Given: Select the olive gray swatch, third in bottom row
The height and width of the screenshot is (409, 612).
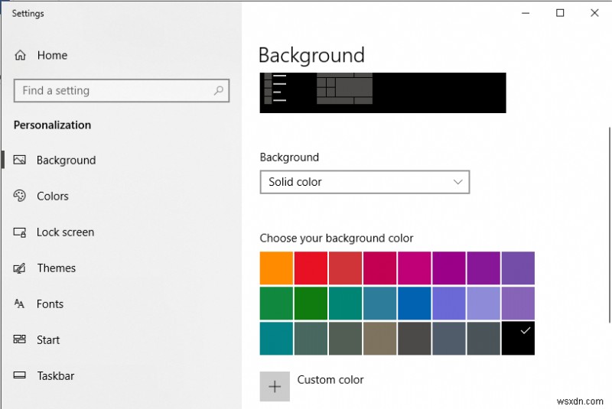Looking at the screenshot, I should (346, 339).
